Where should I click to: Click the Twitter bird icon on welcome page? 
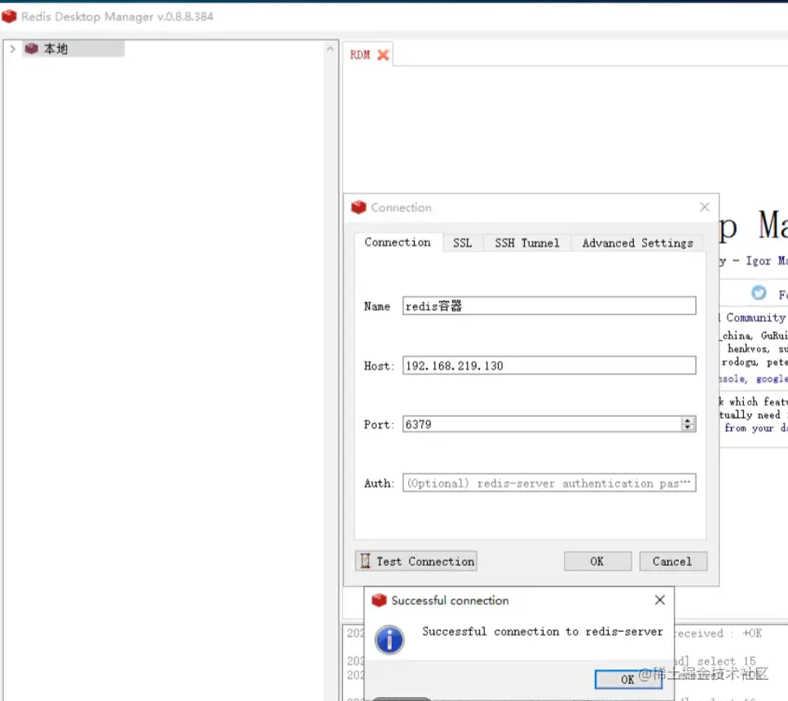[759, 293]
